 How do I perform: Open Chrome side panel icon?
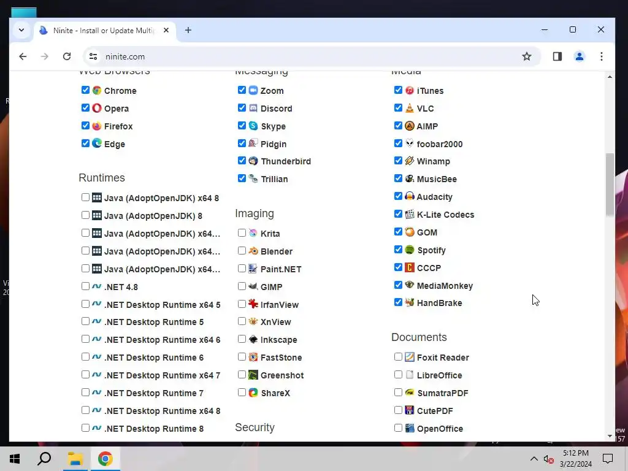tap(557, 56)
